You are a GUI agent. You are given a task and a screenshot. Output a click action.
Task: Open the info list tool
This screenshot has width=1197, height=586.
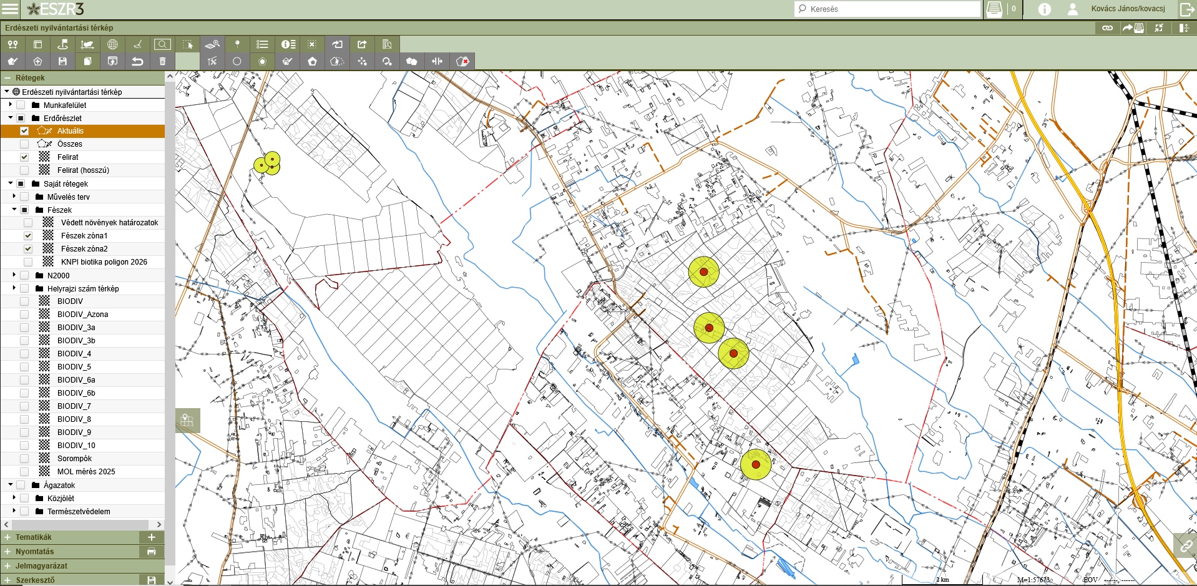pos(287,44)
